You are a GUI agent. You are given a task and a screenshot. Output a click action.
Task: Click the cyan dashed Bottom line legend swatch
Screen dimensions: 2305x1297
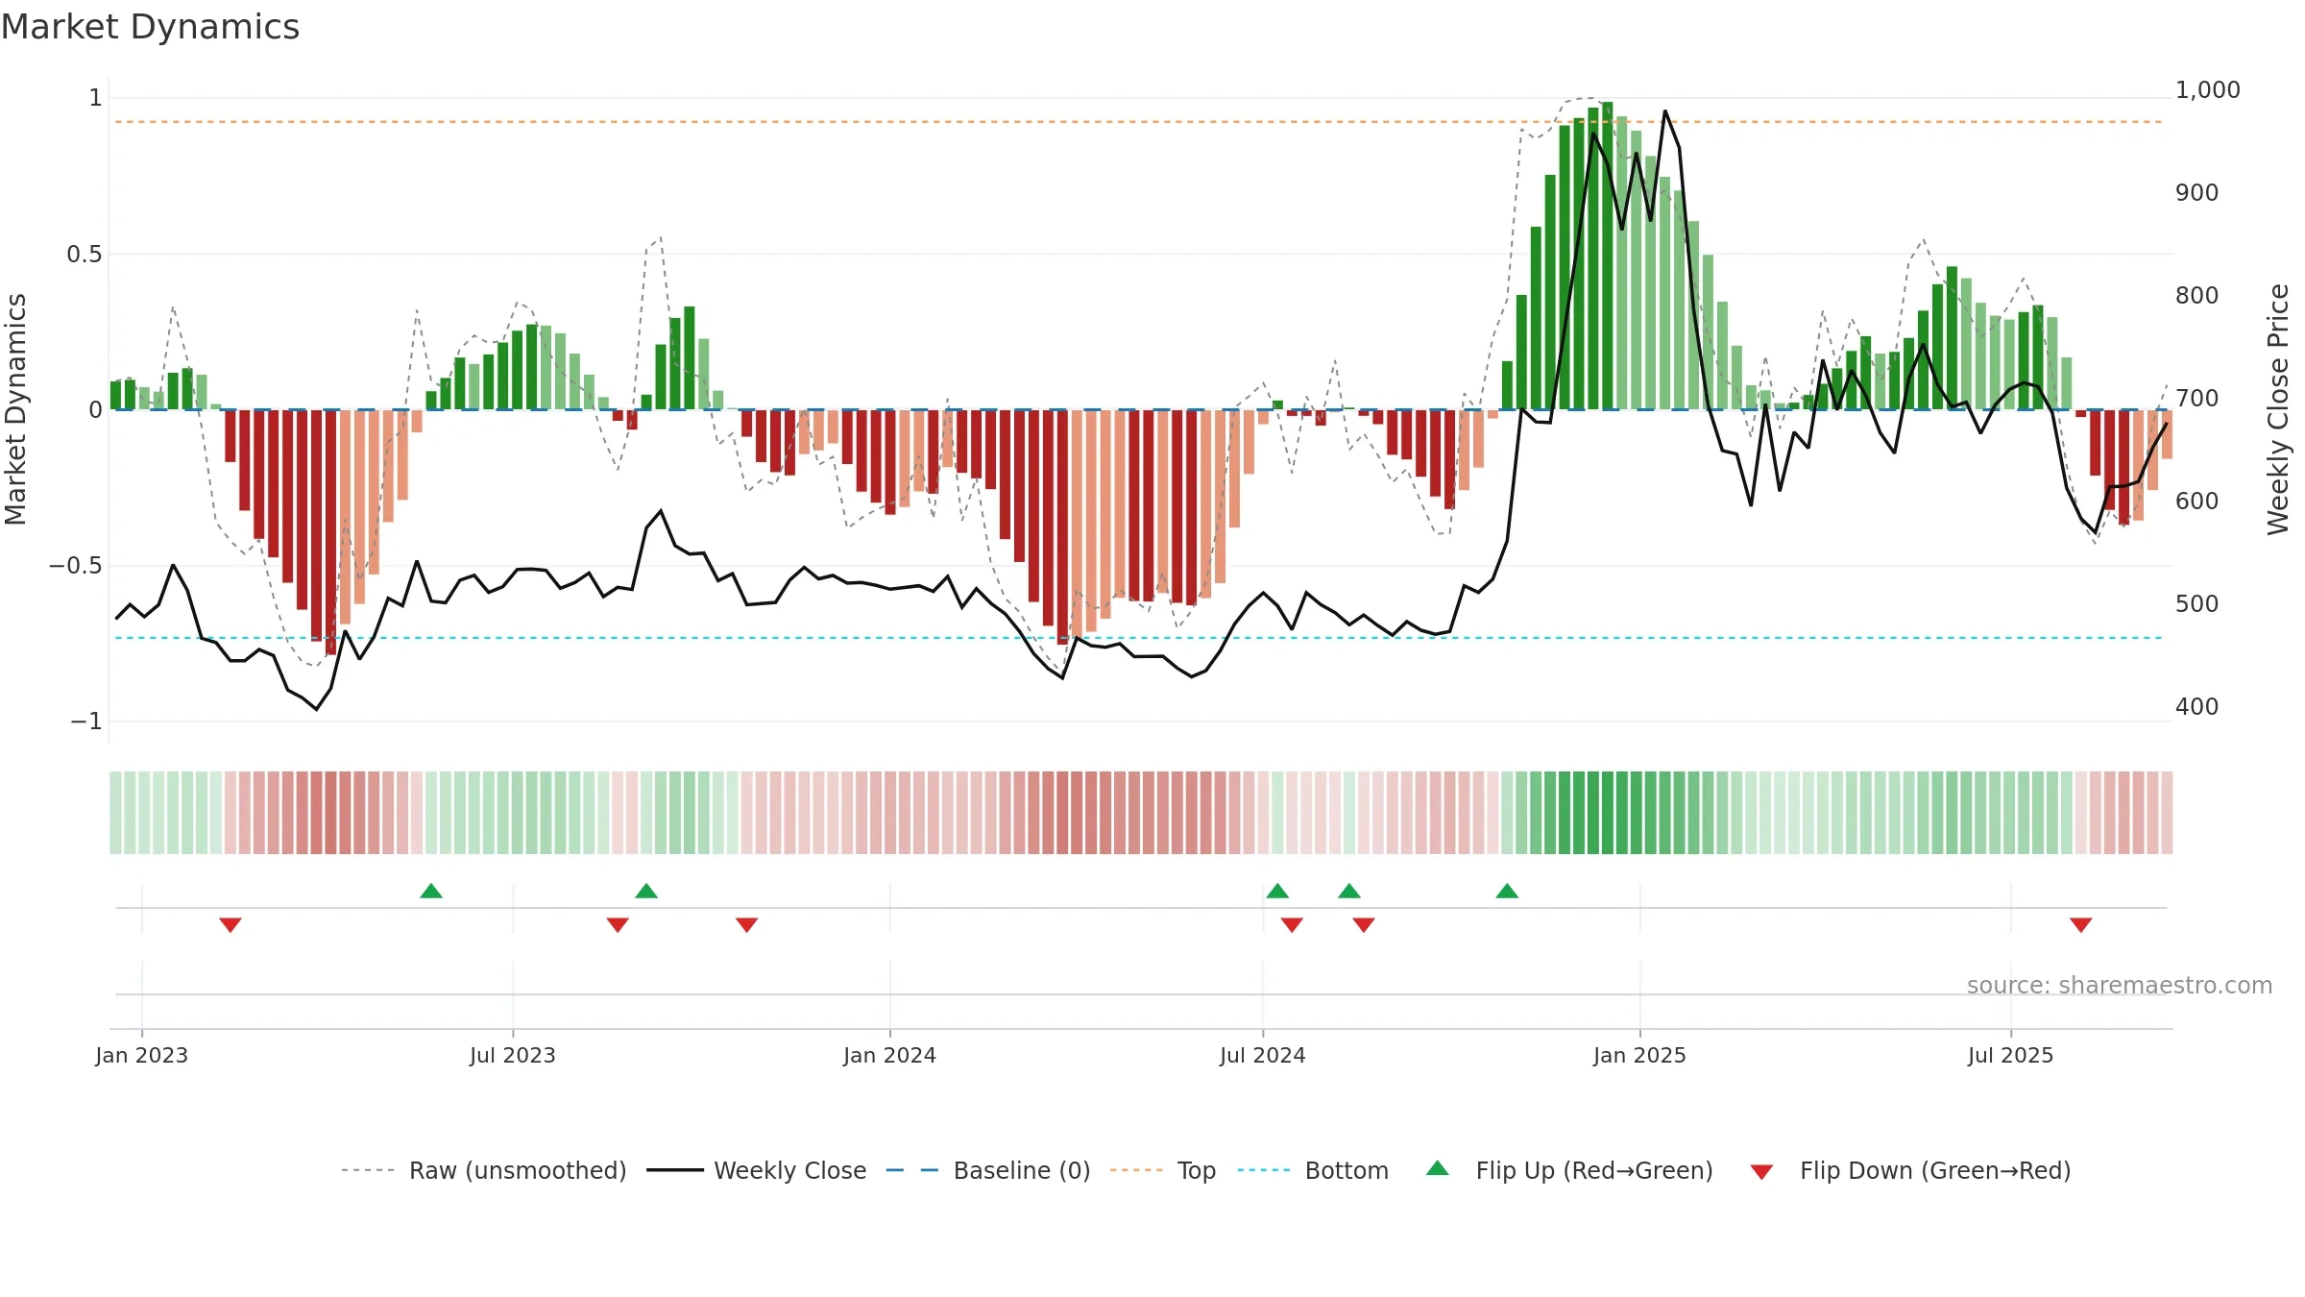pos(1264,1170)
